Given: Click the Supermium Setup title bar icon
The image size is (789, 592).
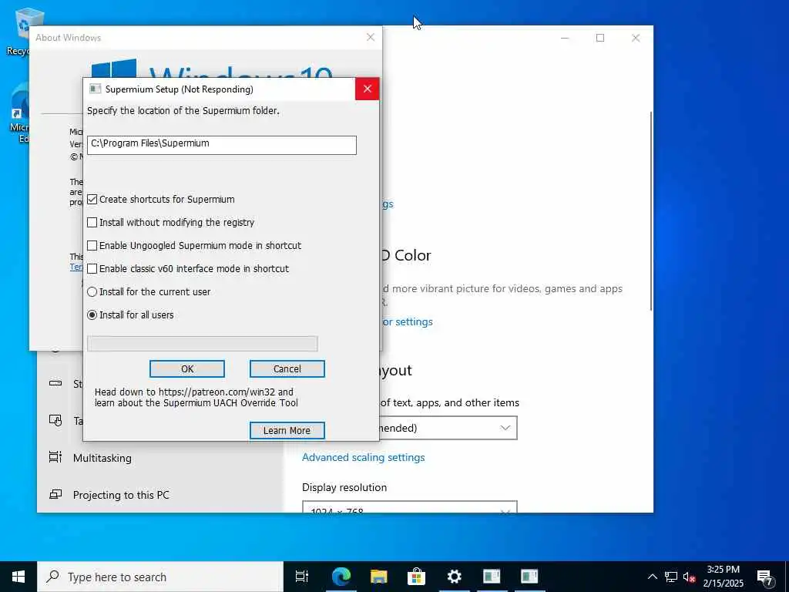Looking at the screenshot, I should tap(95, 89).
